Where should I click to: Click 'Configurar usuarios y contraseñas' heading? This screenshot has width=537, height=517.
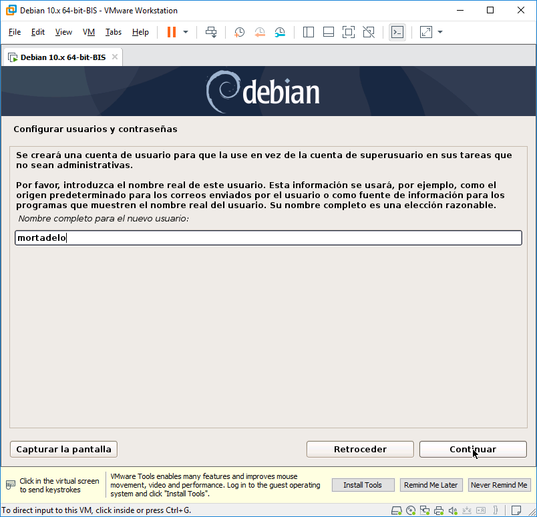[x=96, y=129]
